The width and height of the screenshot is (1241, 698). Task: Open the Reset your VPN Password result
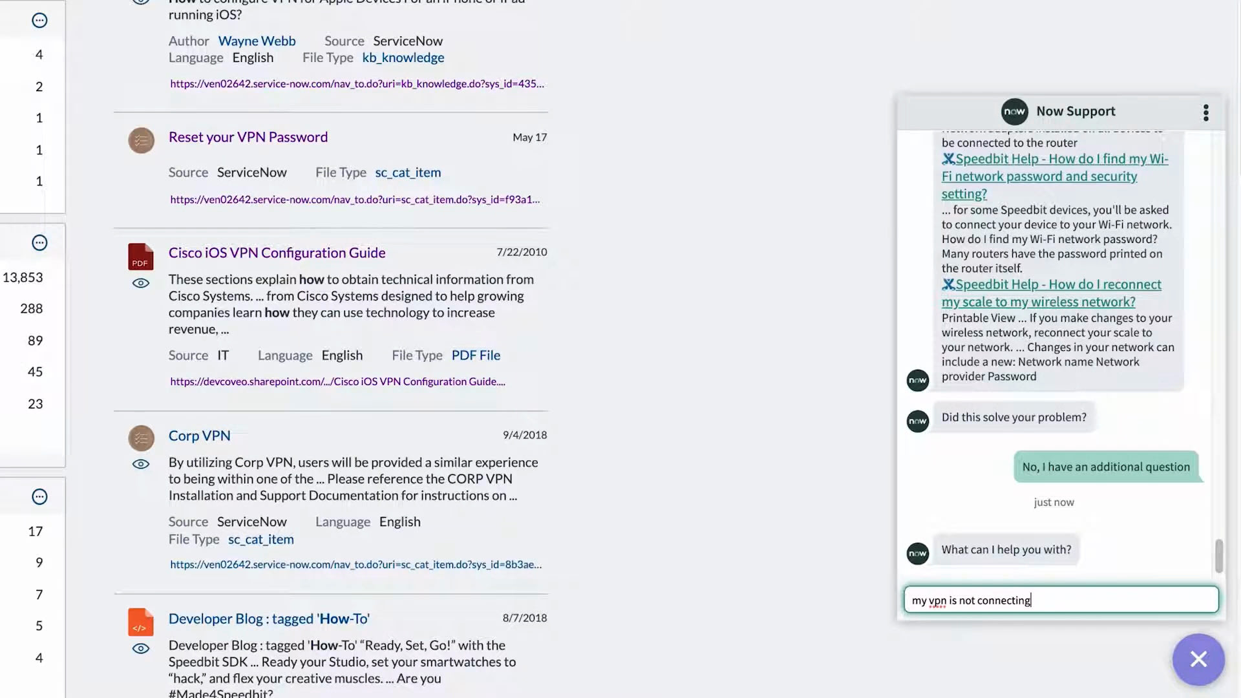(x=248, y=137)
